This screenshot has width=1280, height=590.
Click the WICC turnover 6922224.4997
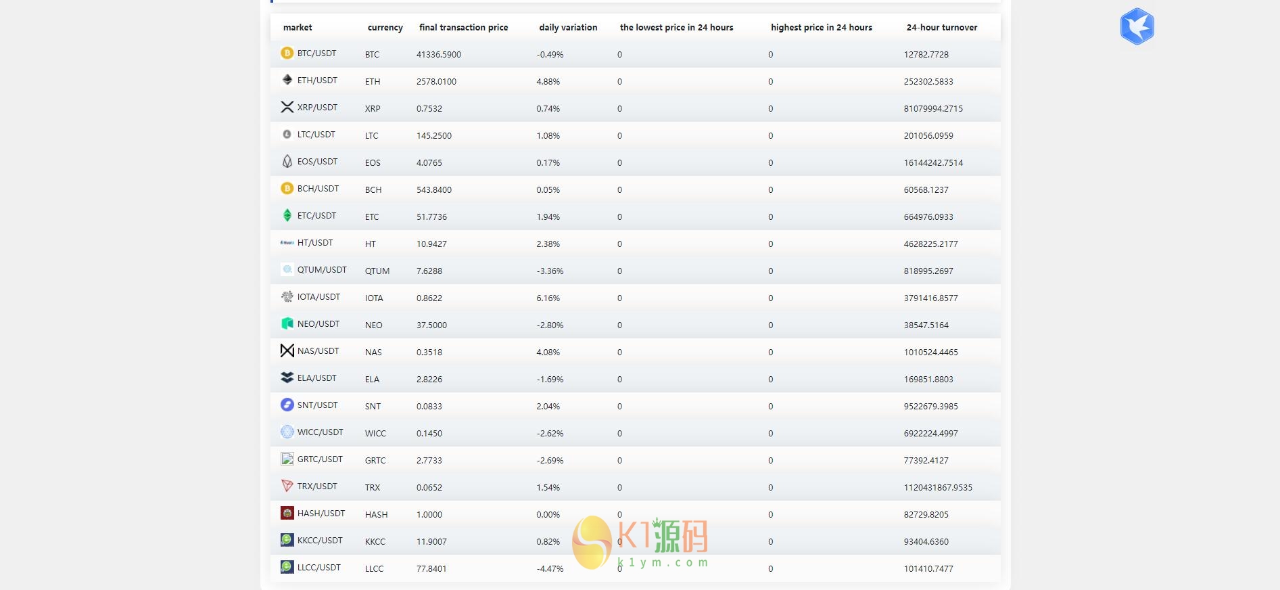click(931, 434)
